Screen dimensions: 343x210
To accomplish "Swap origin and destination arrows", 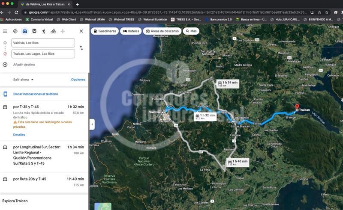I will [81, 48].
